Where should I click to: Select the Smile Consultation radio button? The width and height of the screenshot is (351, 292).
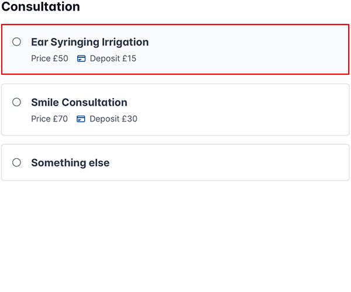click(17, 102)
